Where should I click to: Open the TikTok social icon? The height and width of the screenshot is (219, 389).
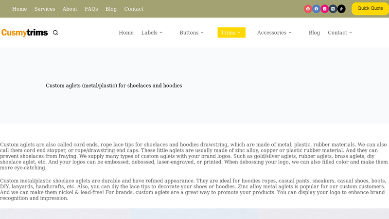341,9
